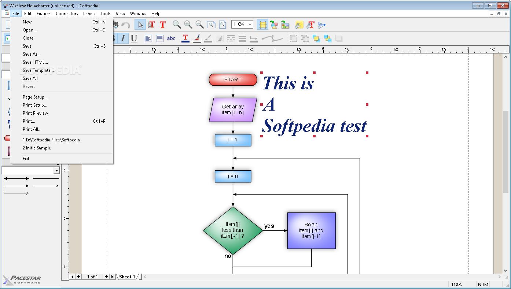Click the picture-with-green-arrow image icon
This screenshot has height=289, width=511.
(285, 25)
